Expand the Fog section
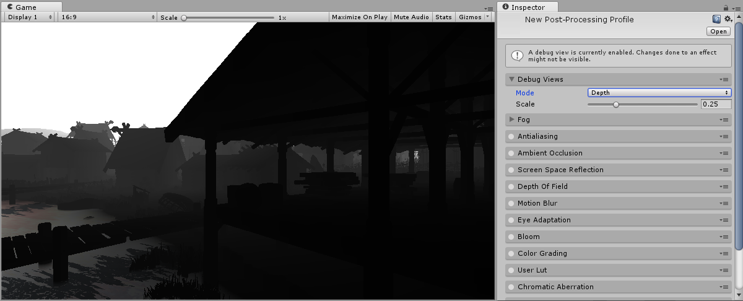This screenshot has width=743, height=301. tap(511, 120)
